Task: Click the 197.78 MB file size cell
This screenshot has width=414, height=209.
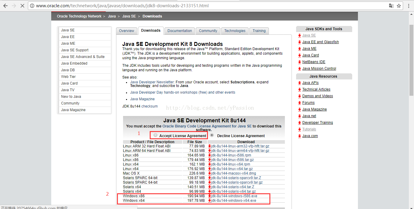Action: pos(195,201)
